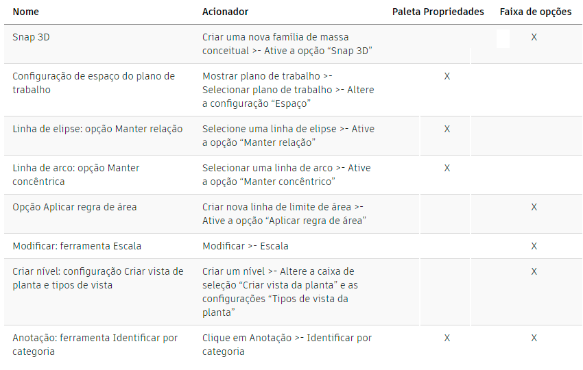Click "Linha de elipse: opção Manter relação"
Viewport: 583px width, 370px height.
[x=97, y=129]
